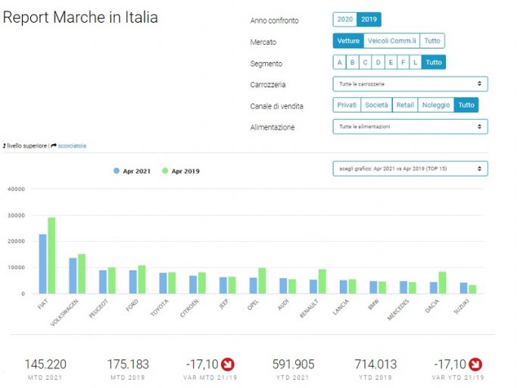517x388 pixels.
Task: Click the red down arrow beside VAR MTD
Action: tap(228, 365)
